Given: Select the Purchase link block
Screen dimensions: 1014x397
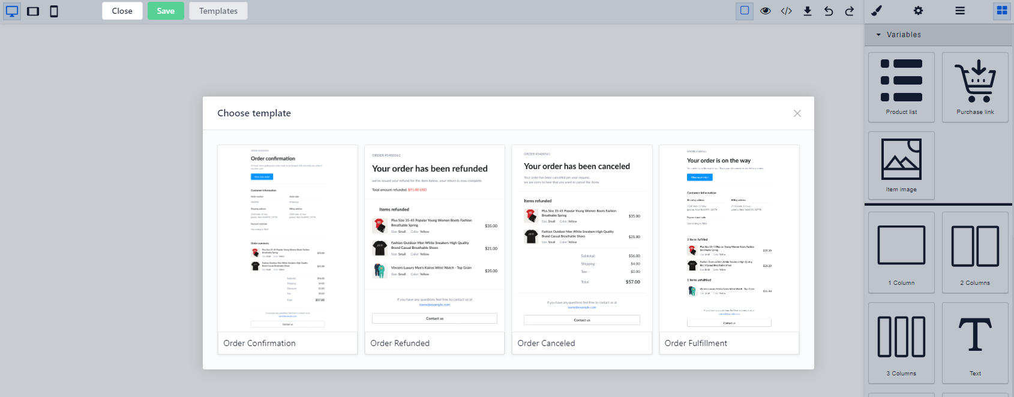Looking at the screenshot, I should (975, 88).
